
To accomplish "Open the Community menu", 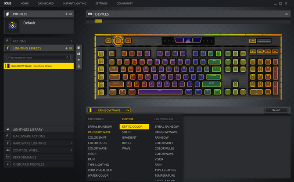I will (x=125, y=3).
